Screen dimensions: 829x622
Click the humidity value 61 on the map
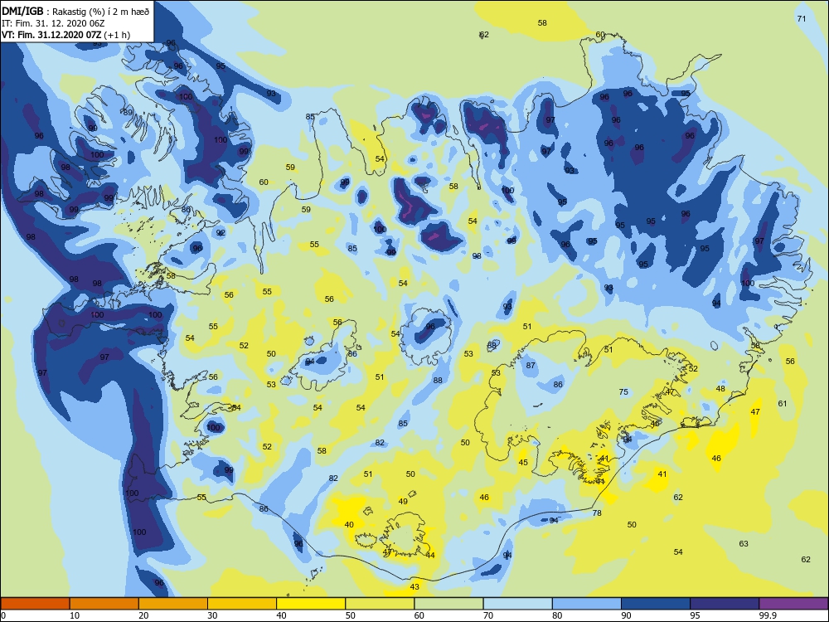click(x=783, y=404)
